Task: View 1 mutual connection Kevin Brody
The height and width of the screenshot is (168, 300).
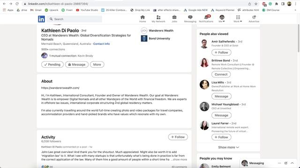Action: click(x=67, y=56)
